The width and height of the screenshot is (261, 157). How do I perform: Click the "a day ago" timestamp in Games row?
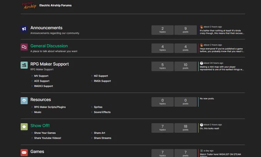point(208,151)
